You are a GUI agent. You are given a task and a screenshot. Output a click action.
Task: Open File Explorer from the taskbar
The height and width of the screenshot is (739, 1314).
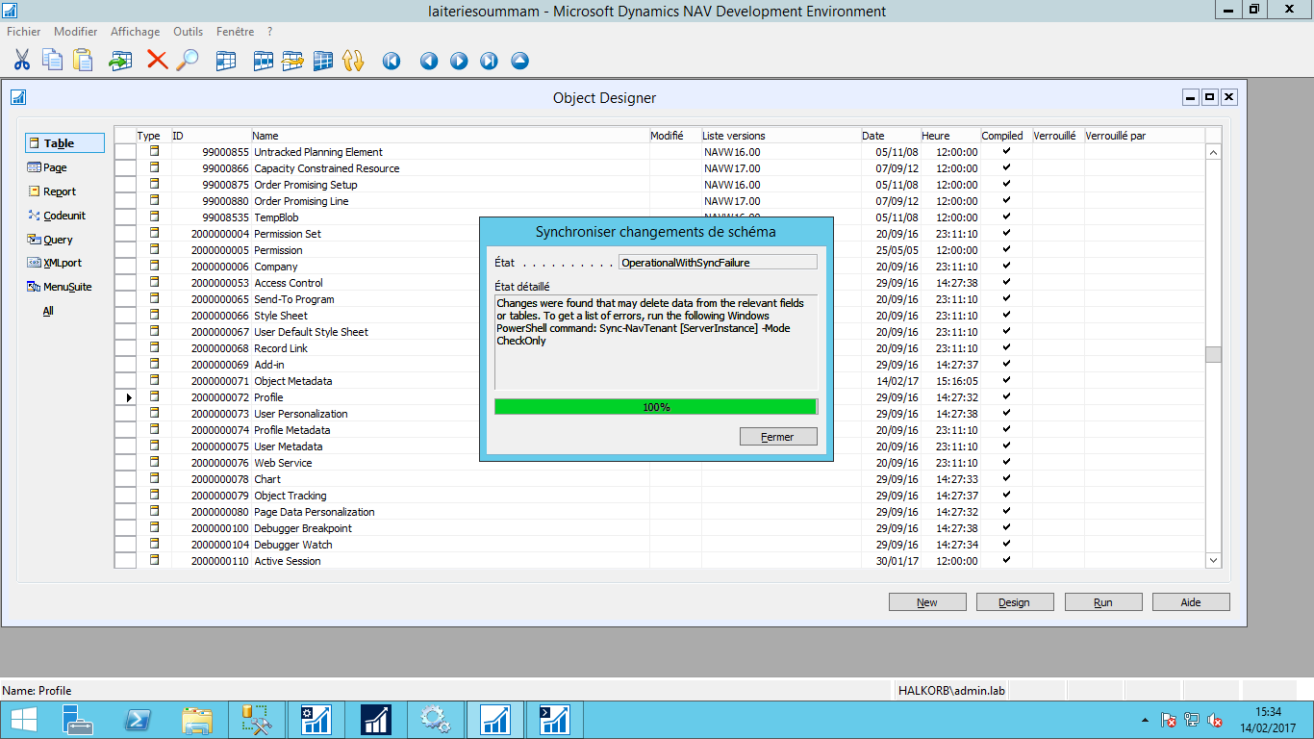(x=197, y=719)
